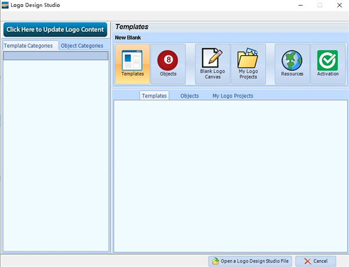Screen dimensions: 349x267
Task: Select the Templates toolbar icon
Action: [133, 64]
